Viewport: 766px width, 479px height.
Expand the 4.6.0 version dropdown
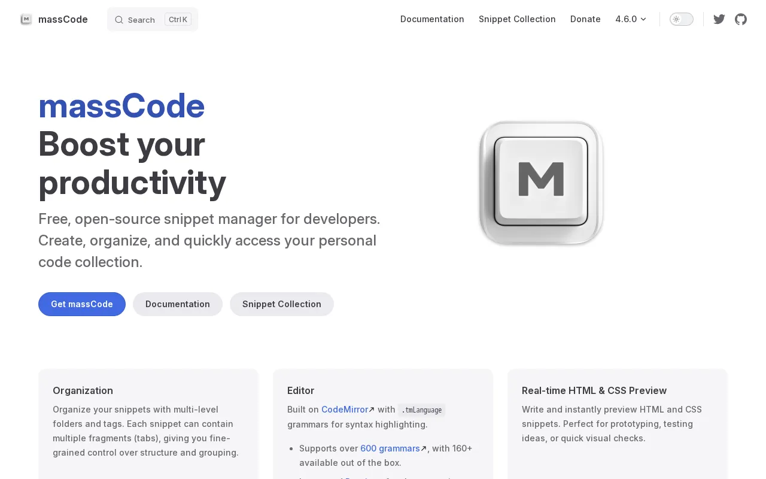point(631,19)
